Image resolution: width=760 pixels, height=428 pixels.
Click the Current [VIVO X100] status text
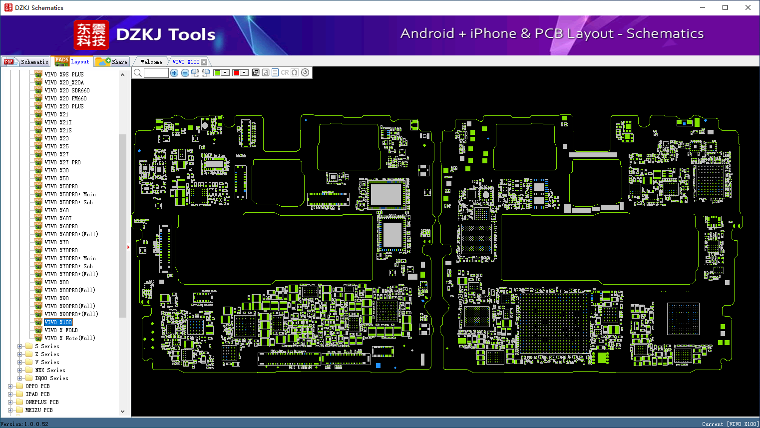point(730,424)
